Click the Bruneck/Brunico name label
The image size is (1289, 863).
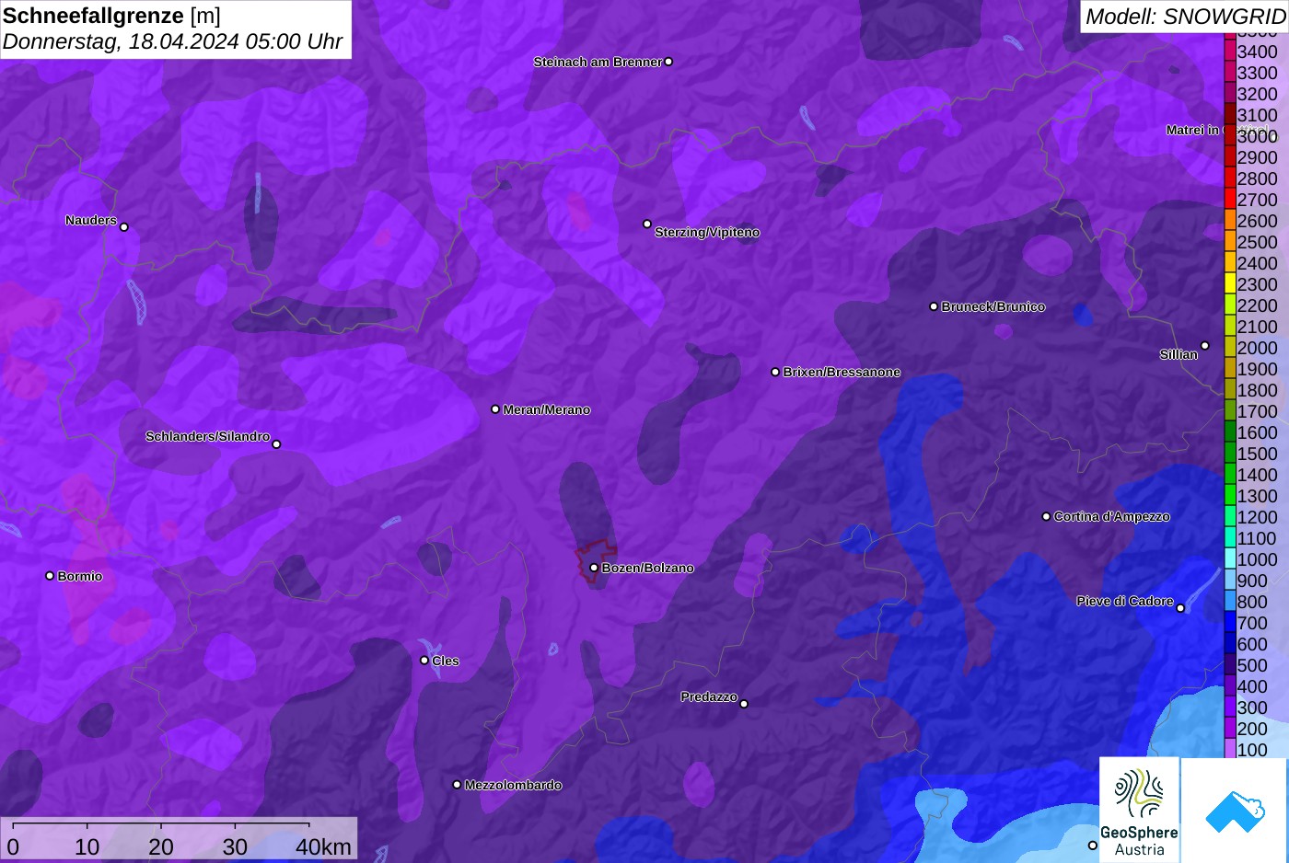pos(993,306)
